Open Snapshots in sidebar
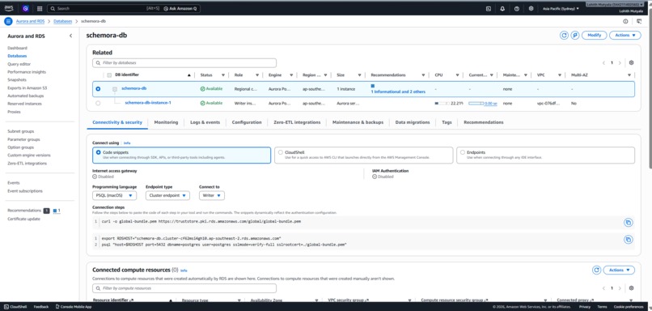 [17, 80]
